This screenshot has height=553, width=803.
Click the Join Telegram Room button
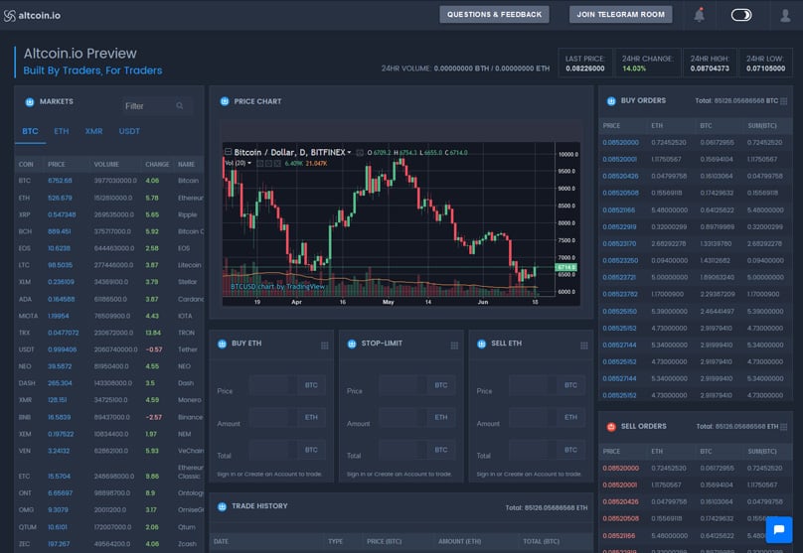[x=621, y=14]
